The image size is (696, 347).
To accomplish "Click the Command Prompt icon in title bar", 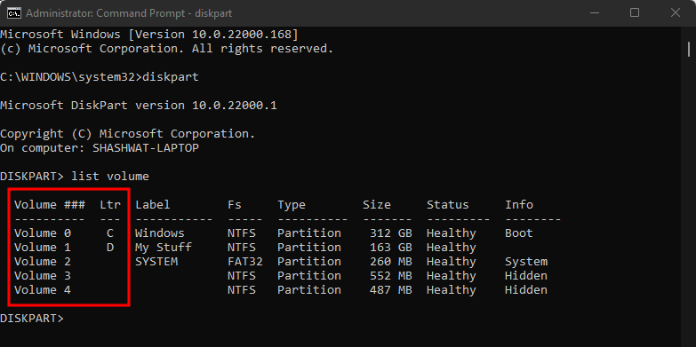I will 13,12.
